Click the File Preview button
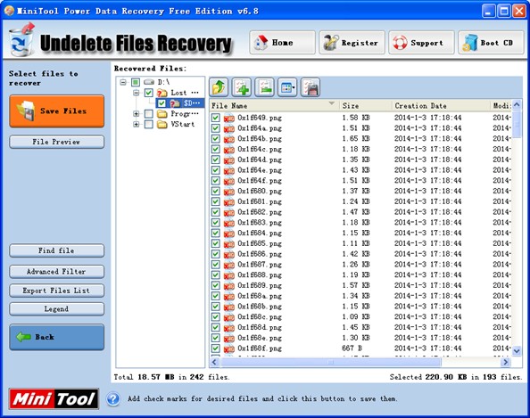 pos(56,142)
